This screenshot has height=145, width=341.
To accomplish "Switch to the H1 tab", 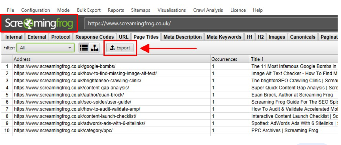I will pyautogui.click(x=249, y=37).
